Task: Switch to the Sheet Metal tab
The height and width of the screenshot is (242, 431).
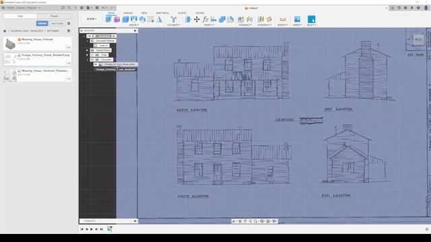Action: pos(162,13)
